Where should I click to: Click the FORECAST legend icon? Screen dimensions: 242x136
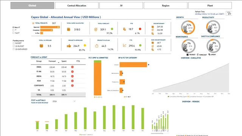198,54
